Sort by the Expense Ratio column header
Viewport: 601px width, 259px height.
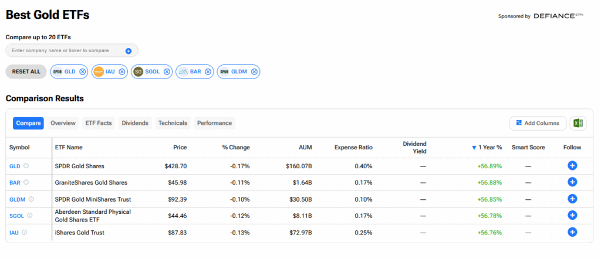pyautogui.click(x=353, y=147)
